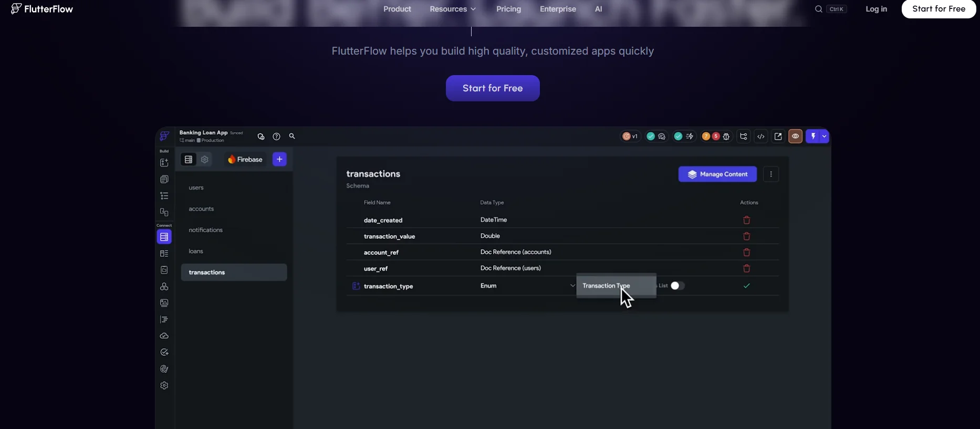980x429 pixels.
Task: Click the v1 version history badge
Action: tap(630, 137)
